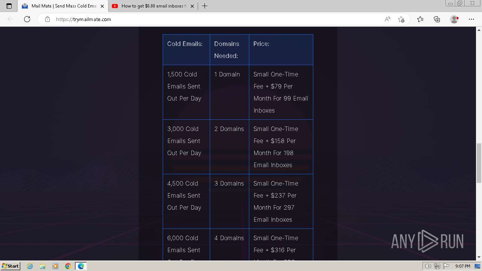Viewport: 482px width, 271px height.
Task: Open the browser profile avatar
Action: (455, 19)
